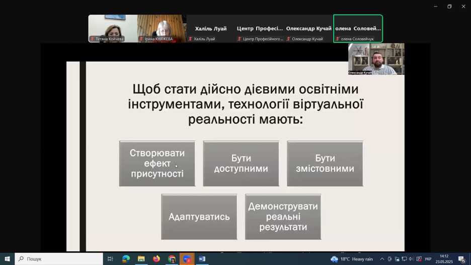
Task: Open Google Chrome from the taskbar
Action: 172,259
